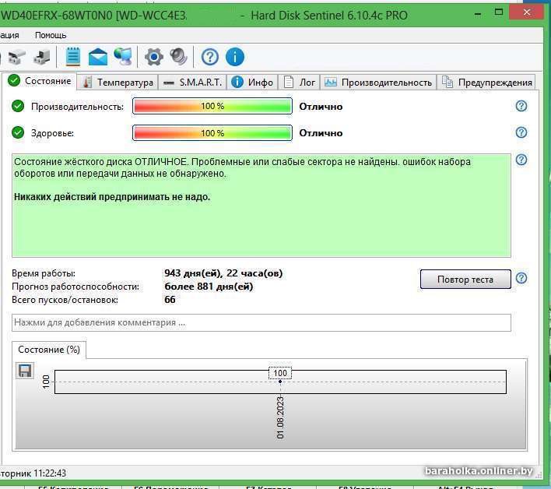The image size is (551, 489).
Task: Click the question mark help toolbar icon
Action: [210, 57]
